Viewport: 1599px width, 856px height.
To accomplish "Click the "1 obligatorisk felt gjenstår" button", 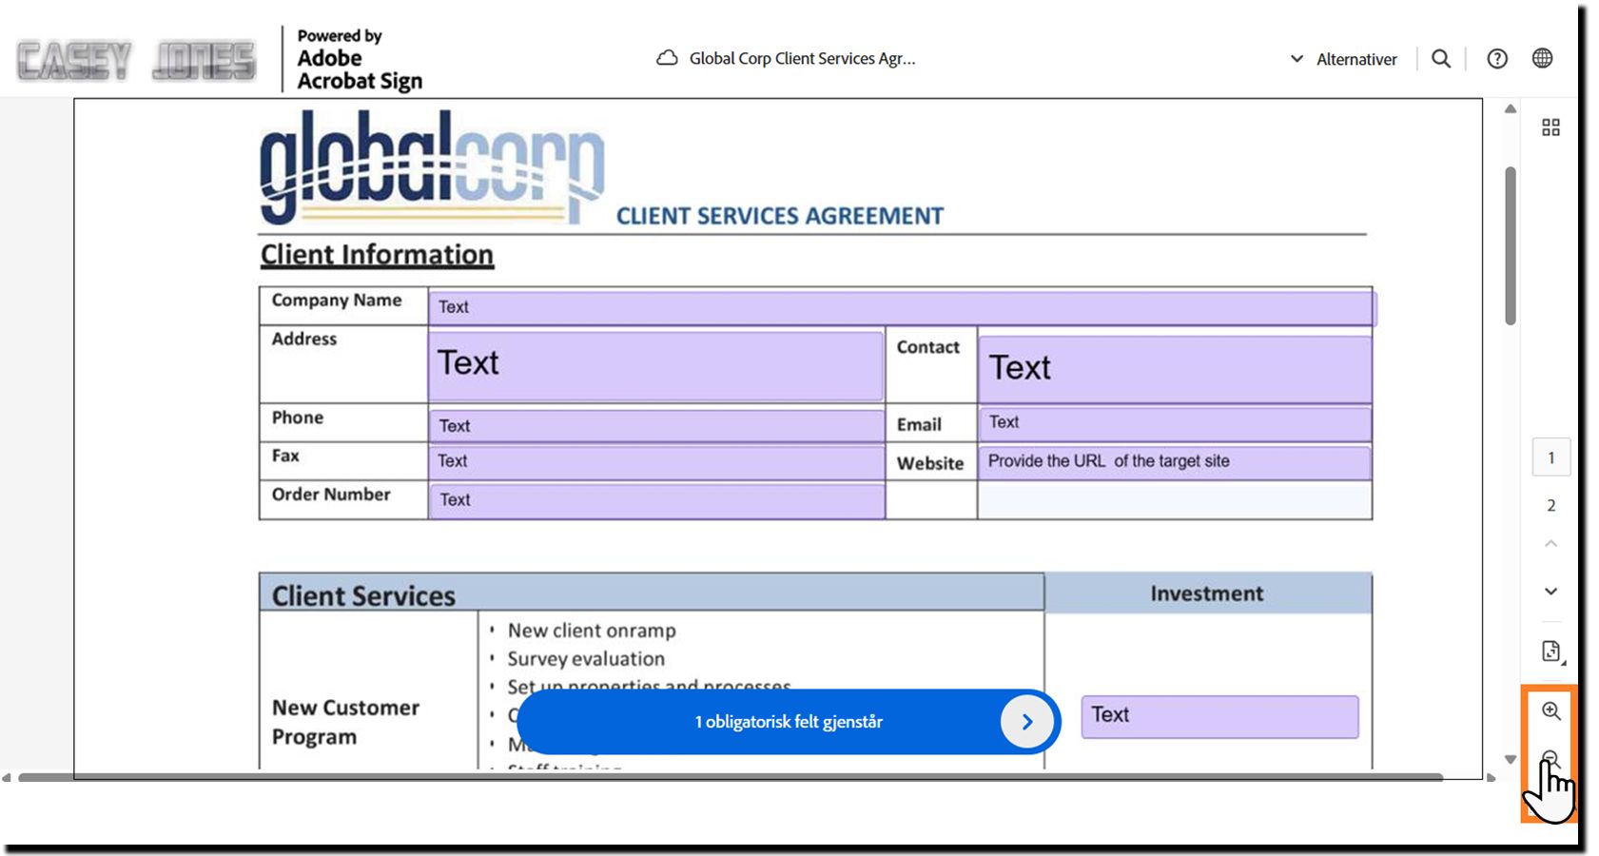I will point(789,722).
